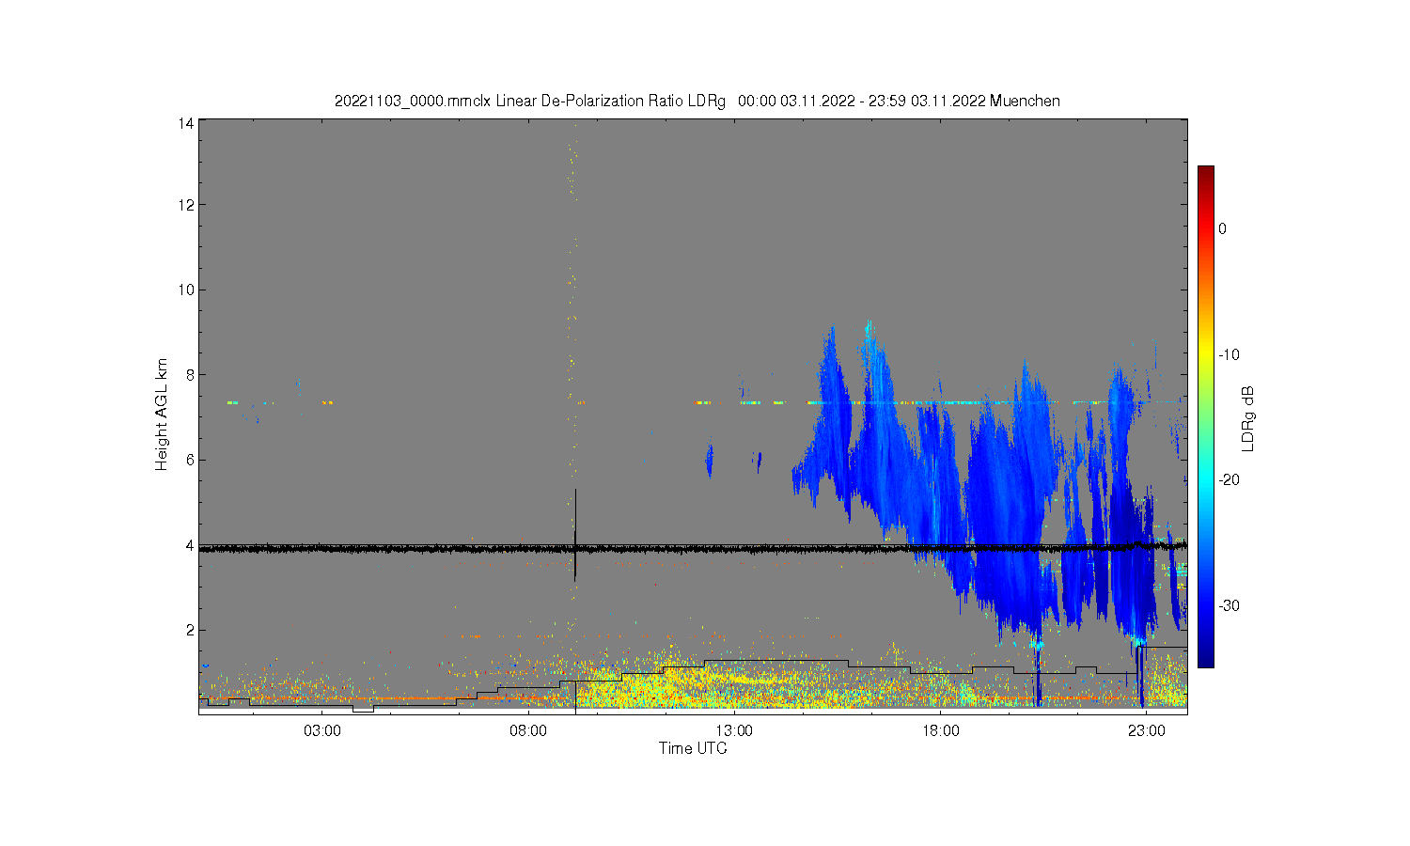Click the '10' height tick label on y-axis

pyautogui.click(x=186, y=290)
